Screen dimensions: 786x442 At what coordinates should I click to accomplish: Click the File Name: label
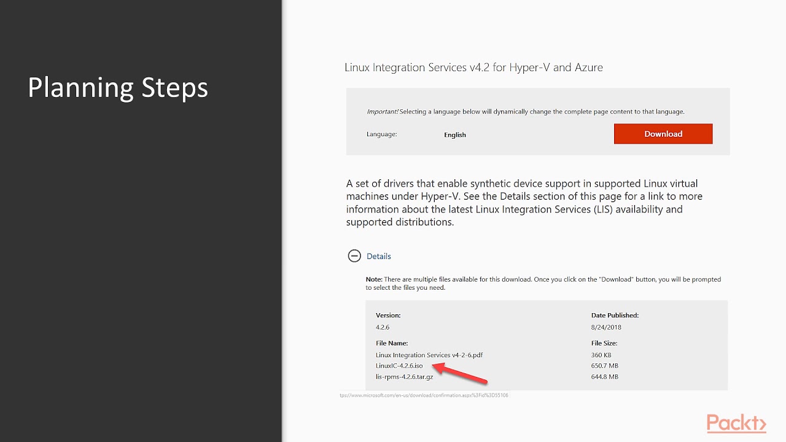tap(392, 343)
